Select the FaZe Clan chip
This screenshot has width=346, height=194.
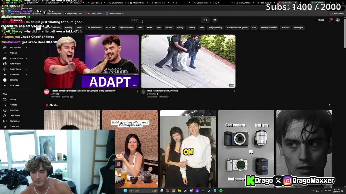coord(110,27)
